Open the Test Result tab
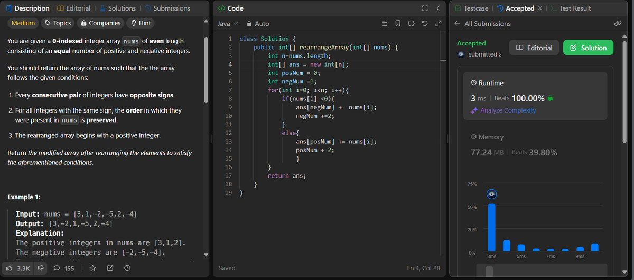Screen dimensions: 634x280 point(571,8)
